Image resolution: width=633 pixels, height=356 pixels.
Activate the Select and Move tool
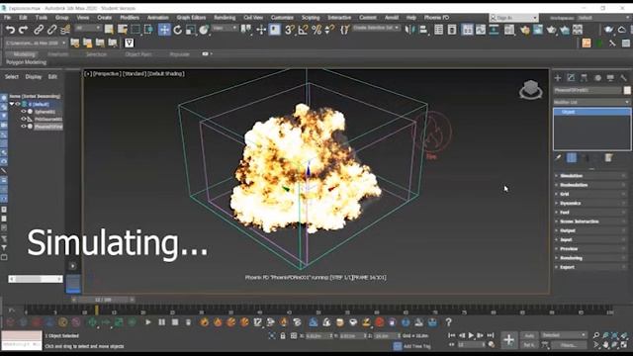[x=164, y=30]
